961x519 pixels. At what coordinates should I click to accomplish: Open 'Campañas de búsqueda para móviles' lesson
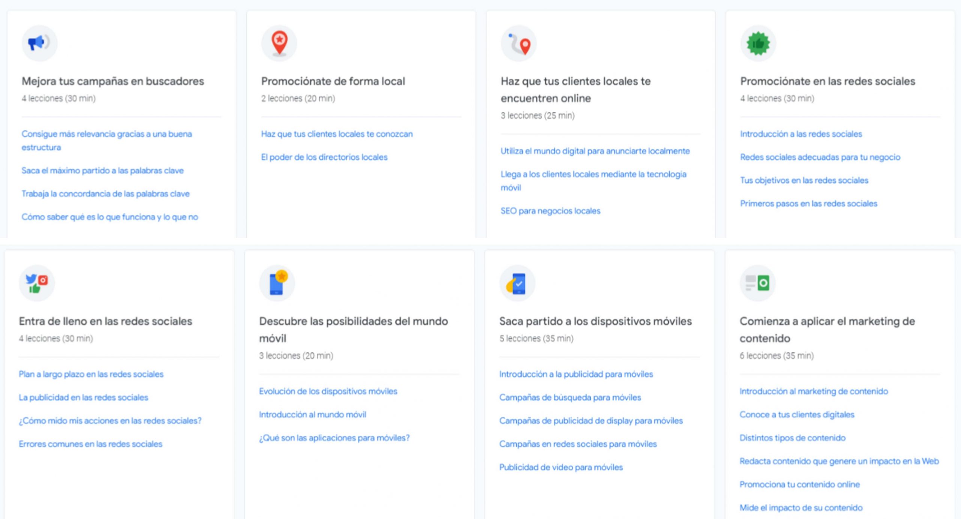(x=570, y=397)
